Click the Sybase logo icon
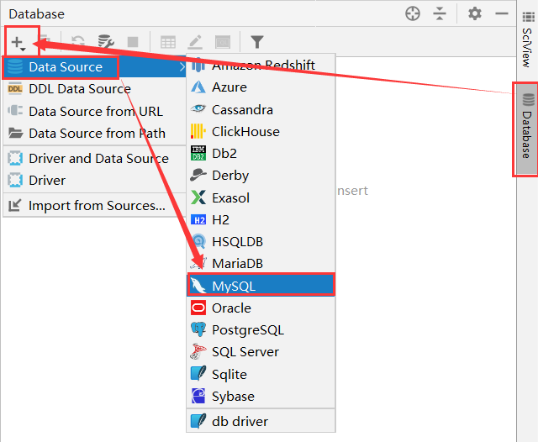 [x=198, y=396]
